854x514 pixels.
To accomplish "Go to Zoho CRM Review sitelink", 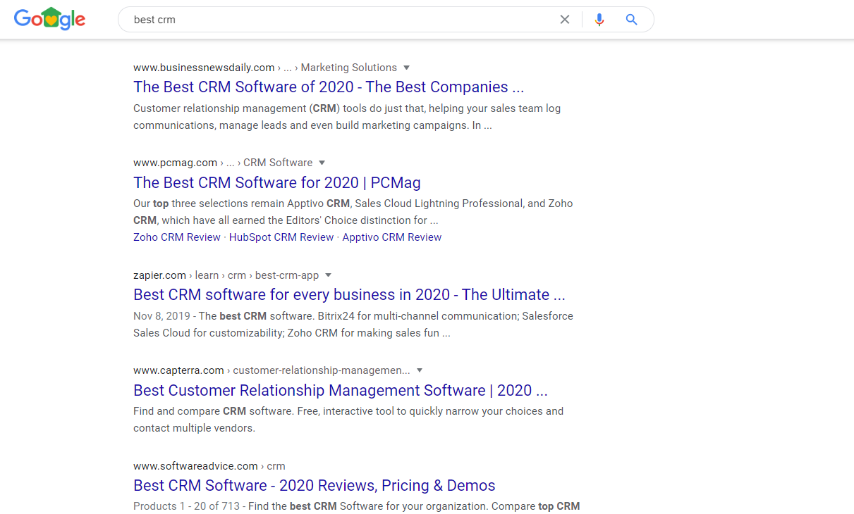I will (176, 237).
